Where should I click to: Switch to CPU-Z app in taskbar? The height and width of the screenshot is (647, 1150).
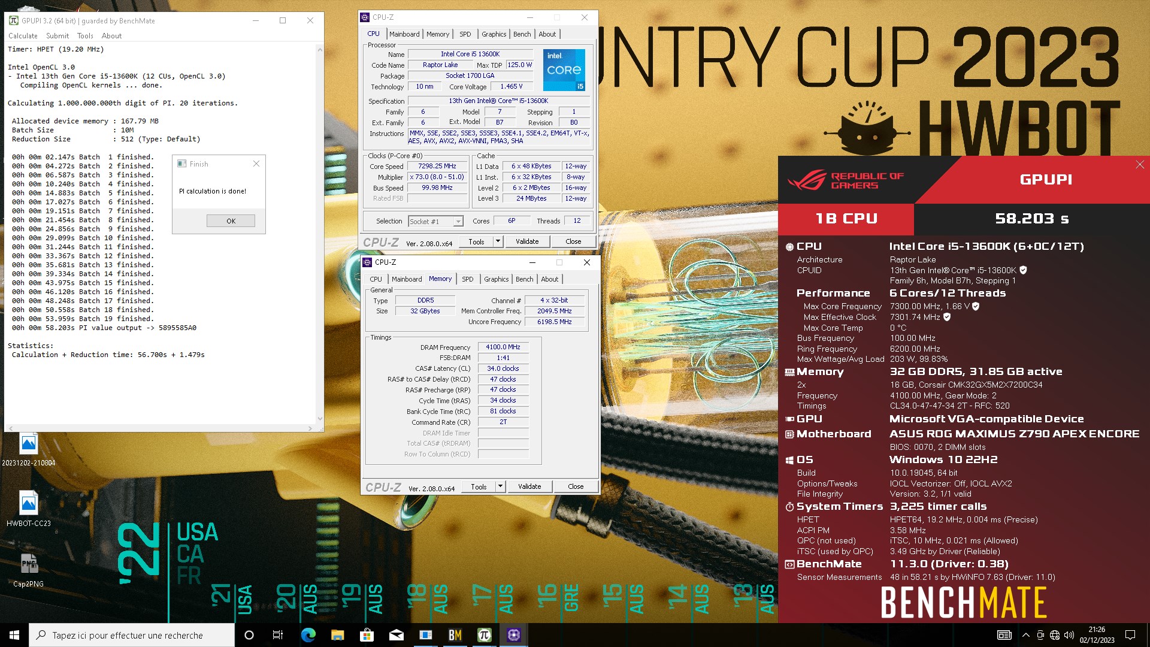click(514, 635)
